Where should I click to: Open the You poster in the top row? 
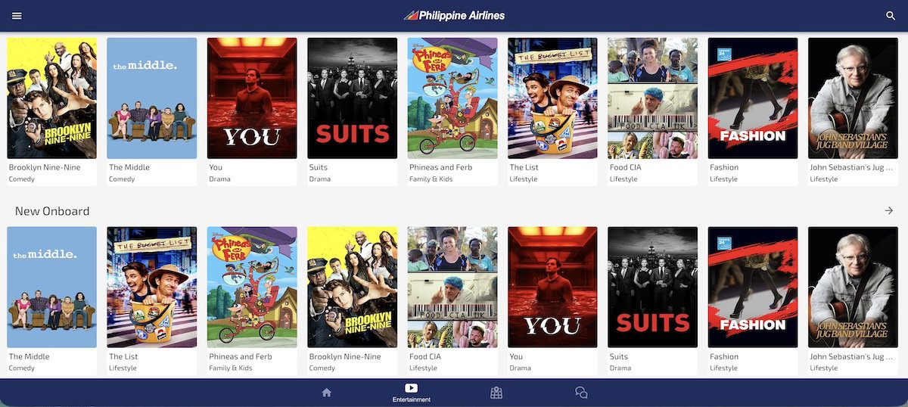[252, 98]
